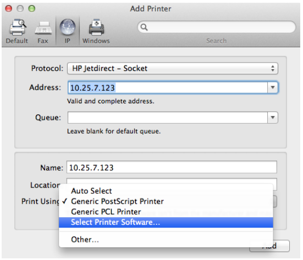Switch to the Windows printer icon

click(96, 27)
